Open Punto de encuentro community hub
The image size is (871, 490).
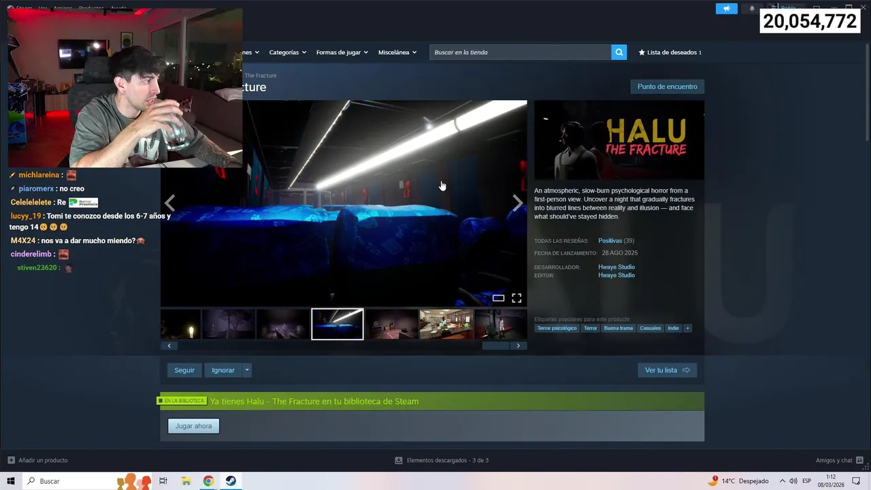coord(667,86)
